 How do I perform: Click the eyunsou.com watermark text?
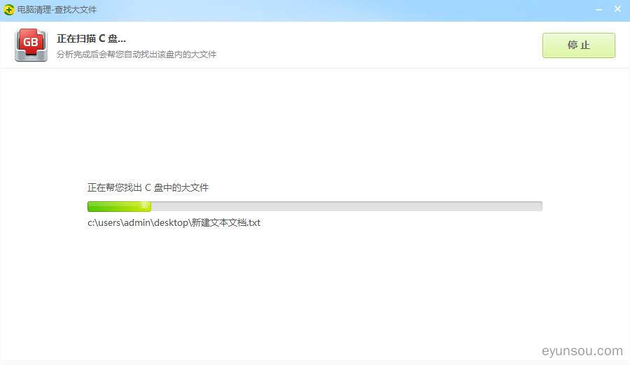(x=582, y=351)
